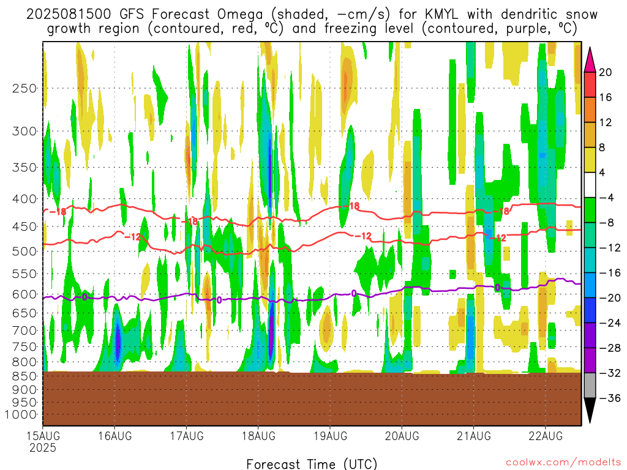This screenshot has width=627, height=470.
Task: Click the white -4 to 4 colorbar segment
Action: coord(590,185)
